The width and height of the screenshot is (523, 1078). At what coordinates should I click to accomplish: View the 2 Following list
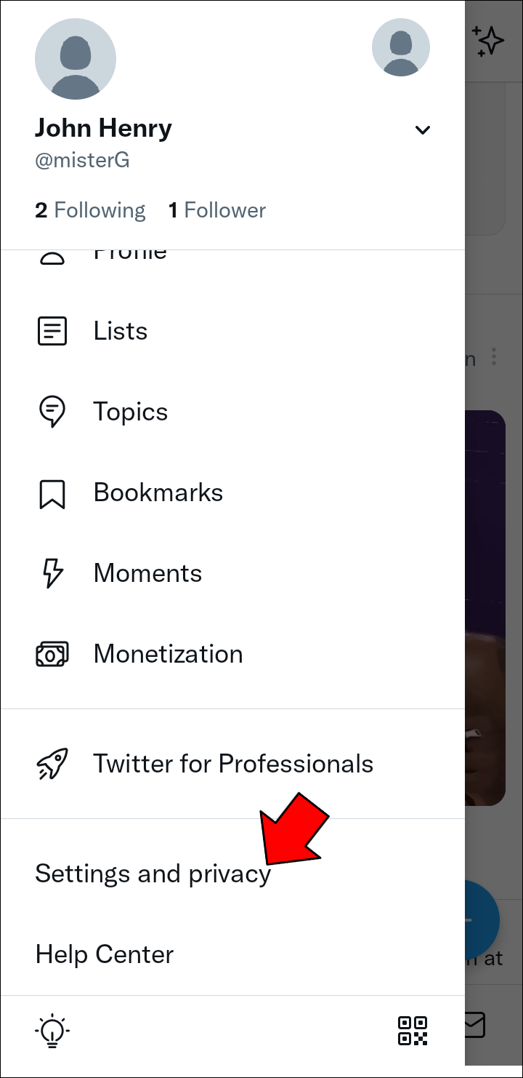tap(89, 209)
